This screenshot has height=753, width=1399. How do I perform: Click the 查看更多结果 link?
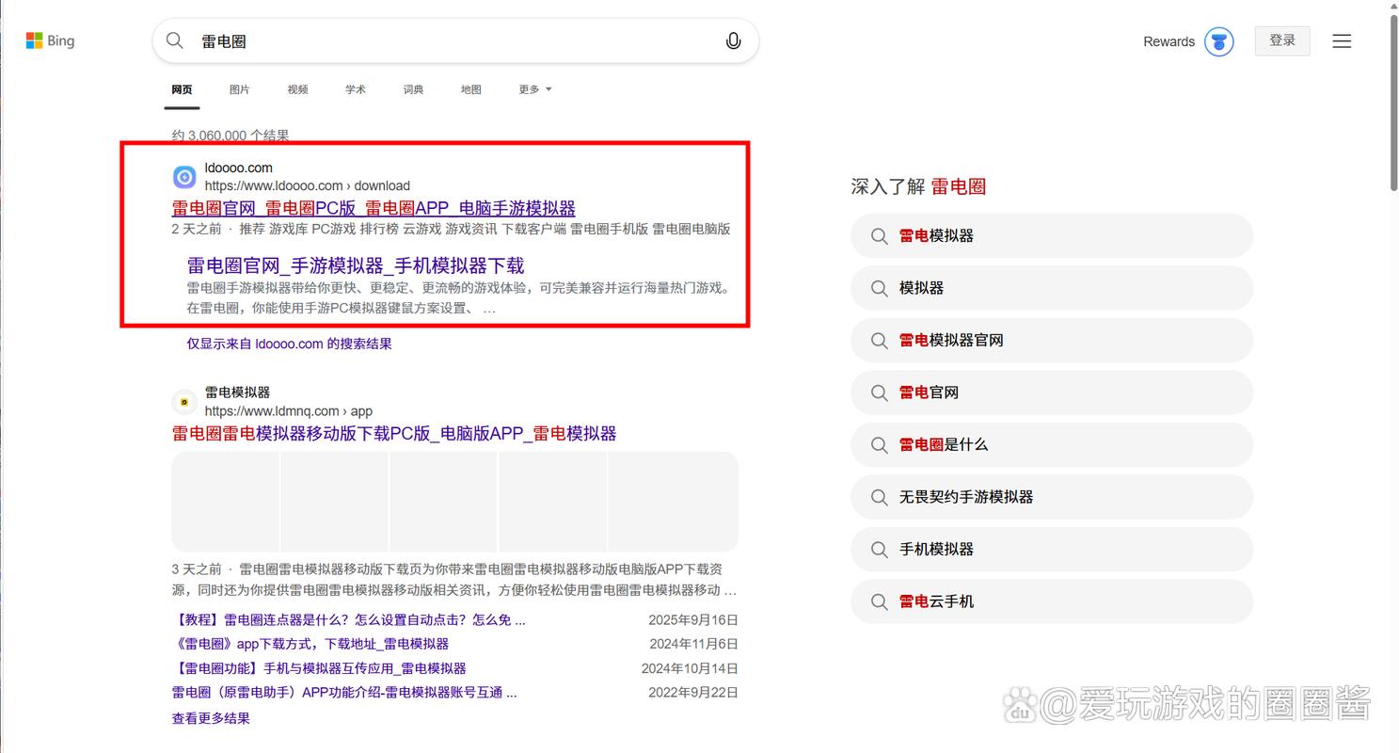(x=210, y=718)
